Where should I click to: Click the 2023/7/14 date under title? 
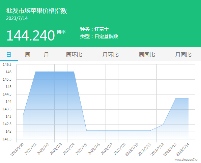[x=17, y=18]
